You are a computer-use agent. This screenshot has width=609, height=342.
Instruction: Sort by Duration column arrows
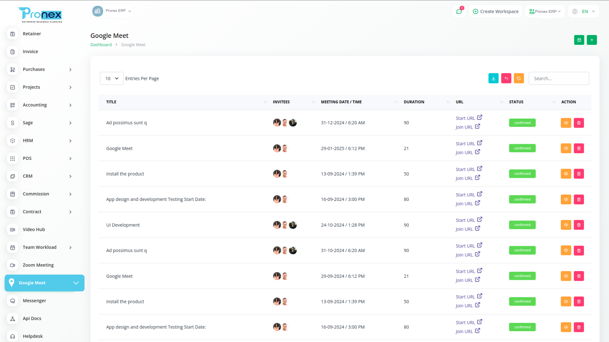tap(448, 102)
